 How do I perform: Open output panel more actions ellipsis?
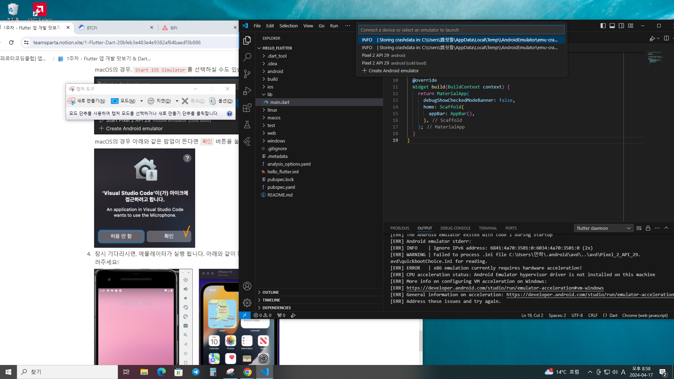[x=657, y=228]
